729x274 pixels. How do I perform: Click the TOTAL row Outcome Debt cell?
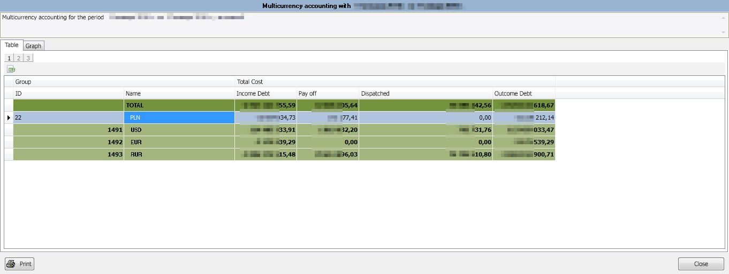tap(524, 105)
